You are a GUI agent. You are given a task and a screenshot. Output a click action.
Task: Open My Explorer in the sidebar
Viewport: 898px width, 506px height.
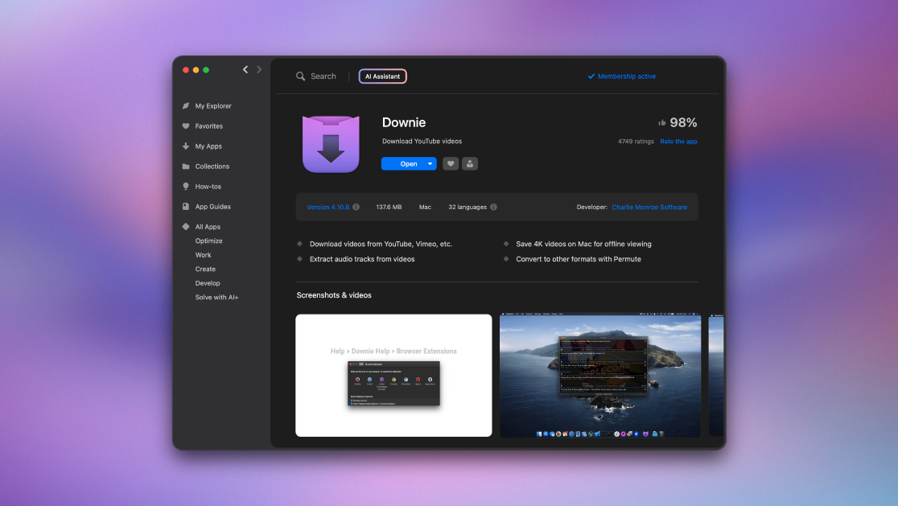[x=212, y=105]
